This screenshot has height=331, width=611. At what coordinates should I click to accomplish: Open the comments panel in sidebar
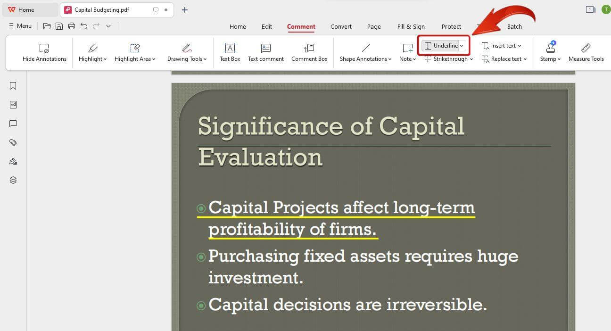[13, 124]
